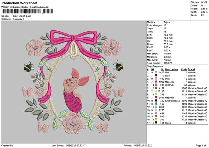Select the EndX value 0.00 in
Screen dimensions: 209x148
(167, 47)
